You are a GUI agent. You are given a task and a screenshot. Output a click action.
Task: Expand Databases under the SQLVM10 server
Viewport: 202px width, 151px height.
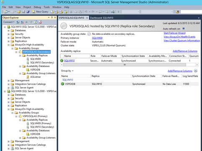(x=9, y=31)
